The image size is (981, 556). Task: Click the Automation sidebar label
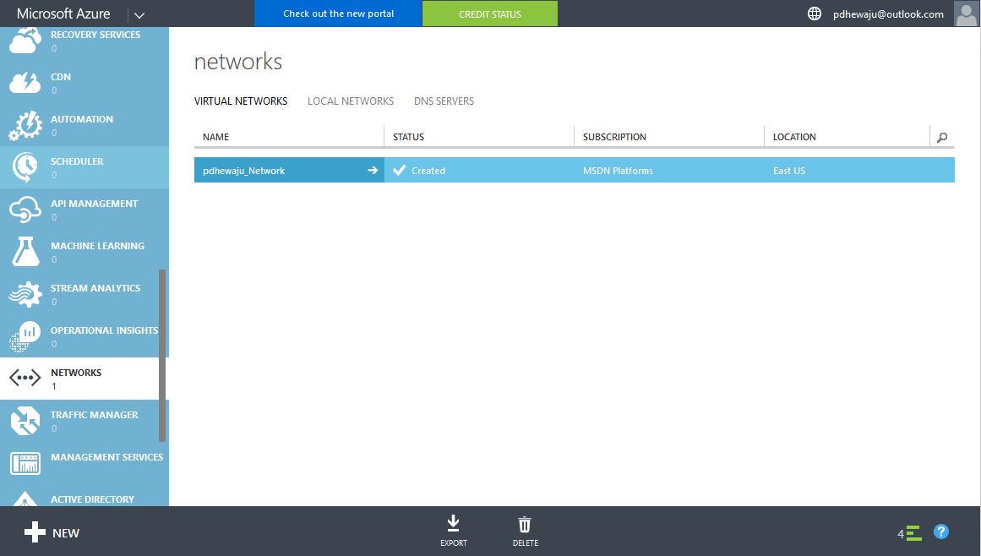(82, 119)
